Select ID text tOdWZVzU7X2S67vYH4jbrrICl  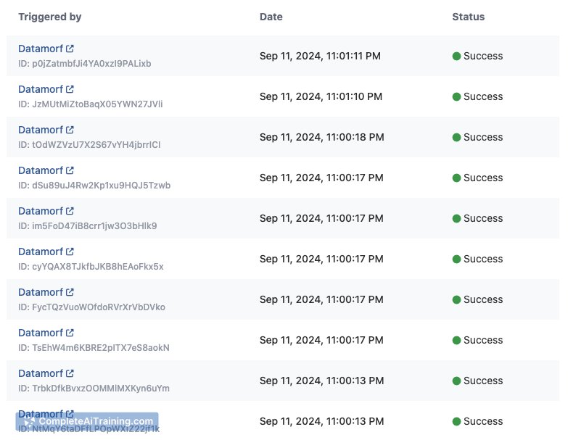pos(96,145)
